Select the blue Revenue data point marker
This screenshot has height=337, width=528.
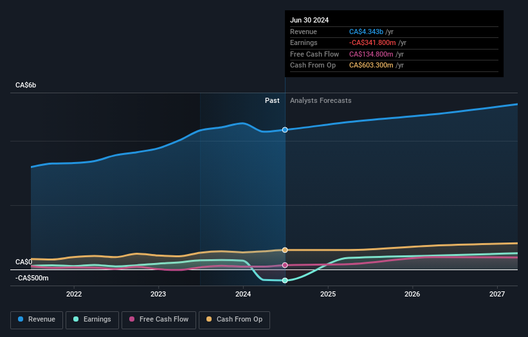pos(285,130)
